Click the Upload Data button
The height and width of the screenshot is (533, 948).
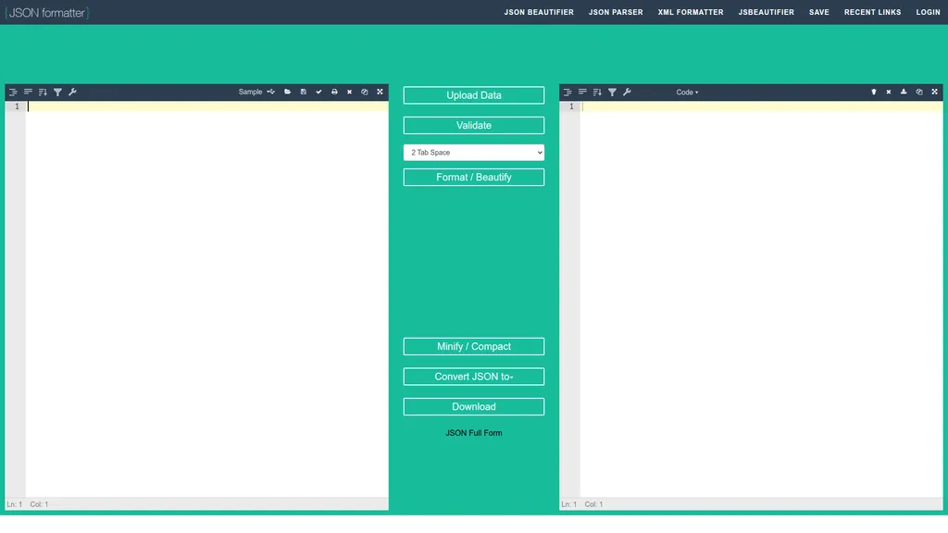[473, 95]
